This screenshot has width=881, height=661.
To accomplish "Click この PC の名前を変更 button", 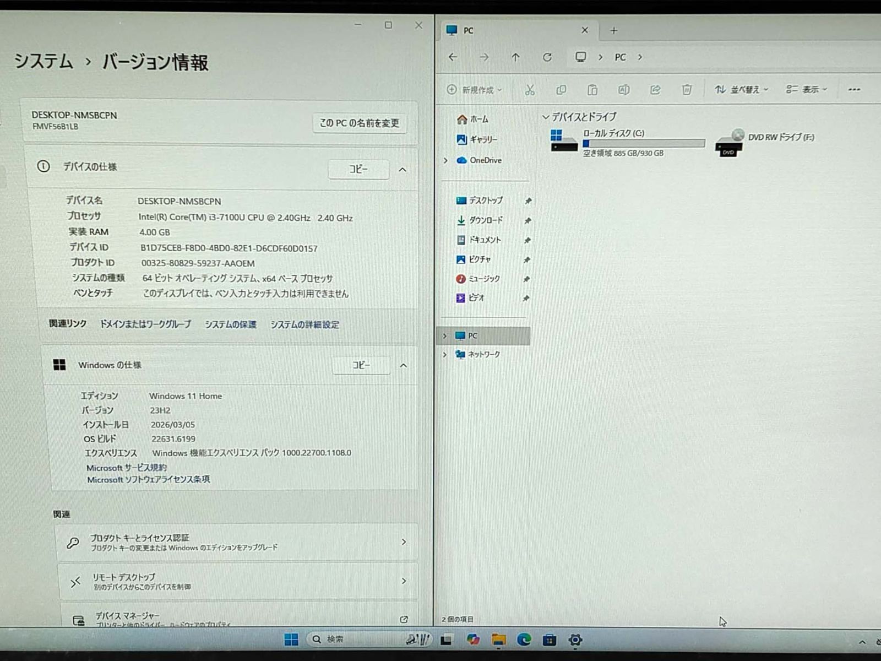I will point(360,123).
